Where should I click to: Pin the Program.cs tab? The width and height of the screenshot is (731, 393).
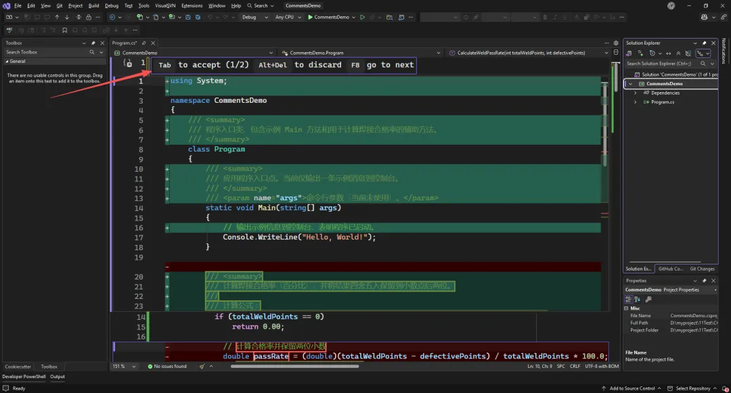click(x=144, y=43)
